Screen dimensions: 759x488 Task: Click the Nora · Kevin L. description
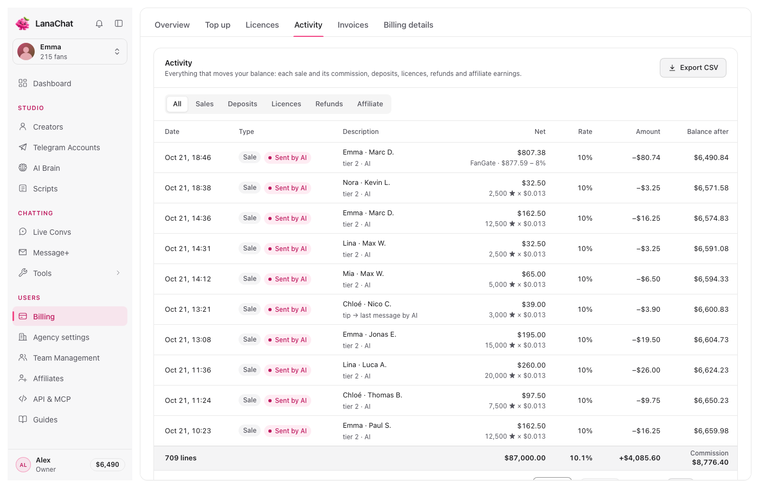tap(366, 183)
